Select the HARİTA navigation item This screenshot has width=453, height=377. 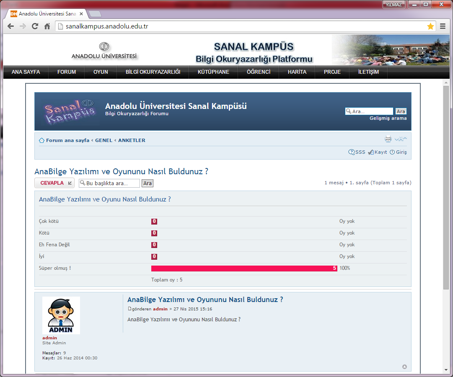(297, 72)
